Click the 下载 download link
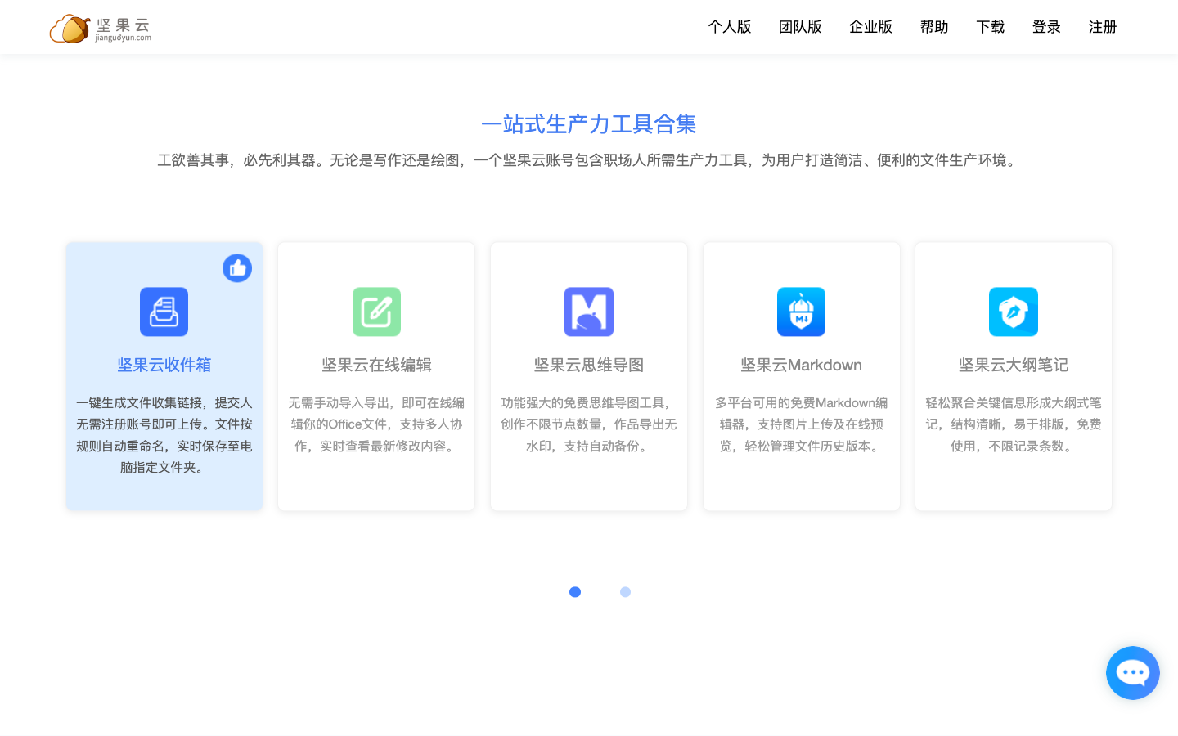The height and width of the screenshot is (736, 1178). [x=990, y=27]
